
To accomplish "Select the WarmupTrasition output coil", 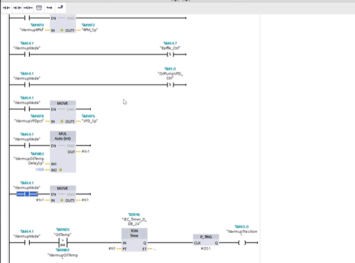I will click(x=242, y=242).
